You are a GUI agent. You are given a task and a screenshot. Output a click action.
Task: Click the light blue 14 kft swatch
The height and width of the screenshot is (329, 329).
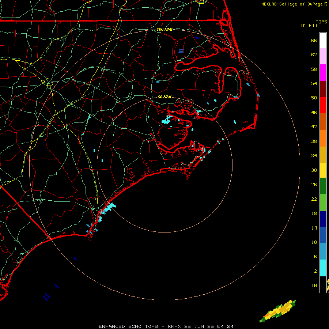coord(323,252)
